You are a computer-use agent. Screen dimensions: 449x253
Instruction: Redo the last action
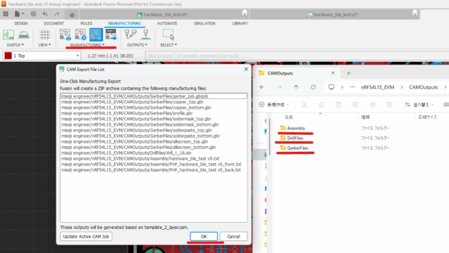click(x=56, y=14)
